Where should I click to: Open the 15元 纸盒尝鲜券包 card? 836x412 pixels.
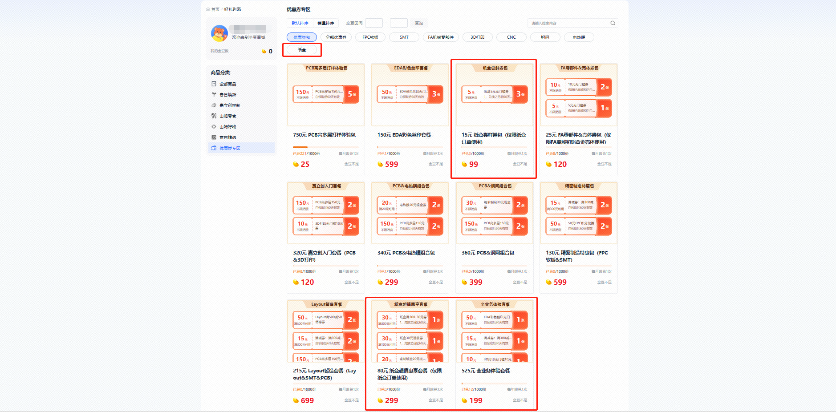[494, 119]
